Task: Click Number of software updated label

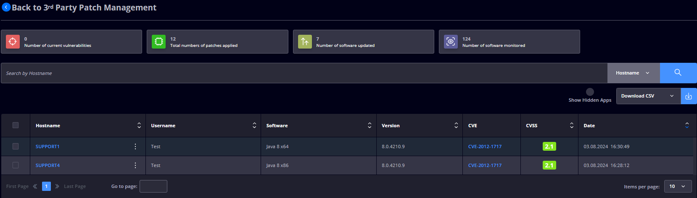Action: (x=346, y=46)
